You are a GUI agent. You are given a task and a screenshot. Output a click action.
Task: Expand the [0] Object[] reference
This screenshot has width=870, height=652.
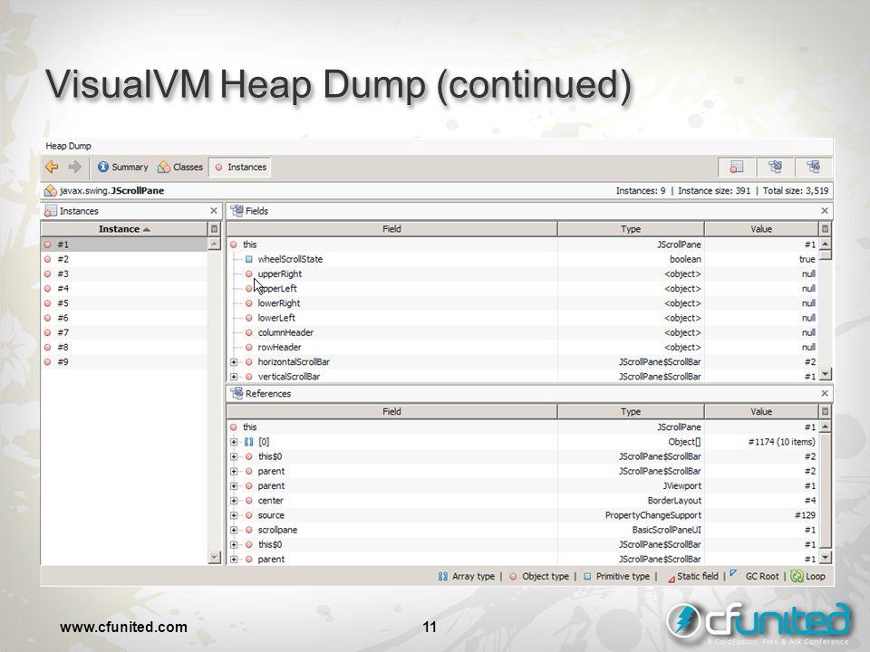point(234,442)
